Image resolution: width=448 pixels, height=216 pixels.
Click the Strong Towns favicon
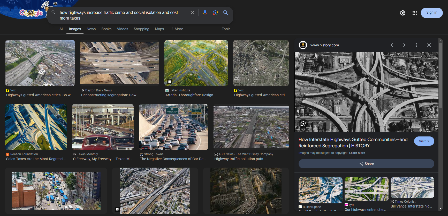141,154
